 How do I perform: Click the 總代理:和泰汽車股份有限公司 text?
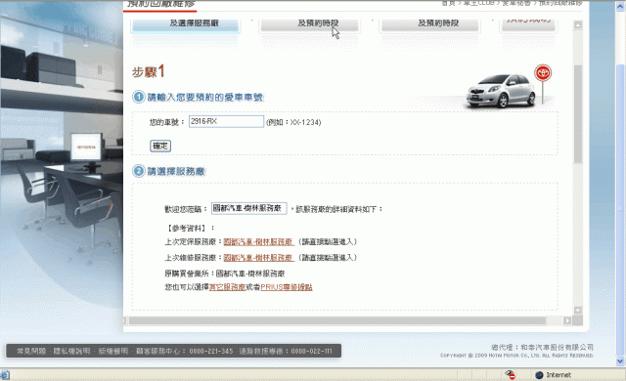542,347
